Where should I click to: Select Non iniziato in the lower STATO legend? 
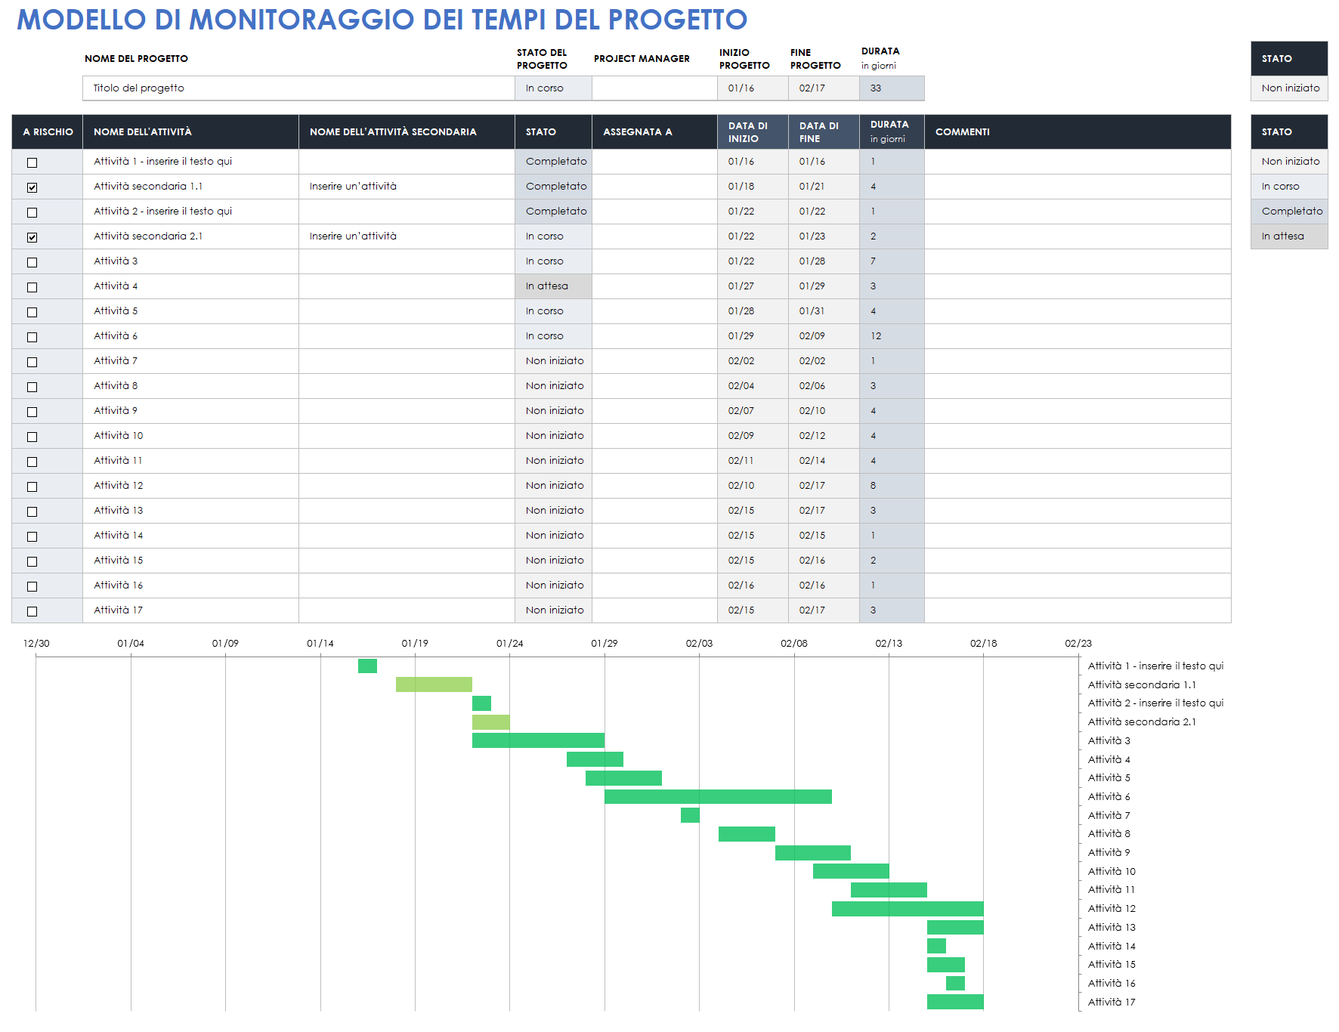click(1289, 162)
